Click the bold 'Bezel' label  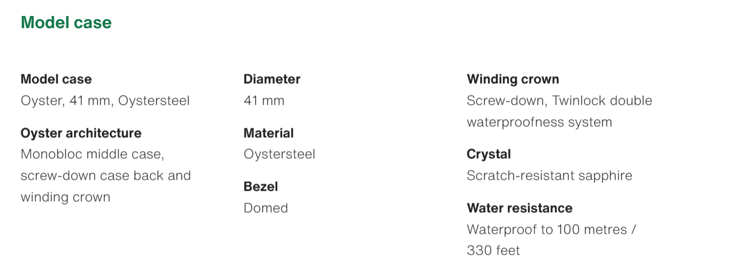point(261,187)
